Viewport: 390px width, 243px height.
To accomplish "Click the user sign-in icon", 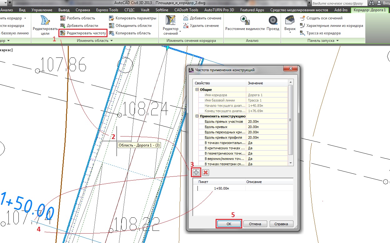I will 379,3.
